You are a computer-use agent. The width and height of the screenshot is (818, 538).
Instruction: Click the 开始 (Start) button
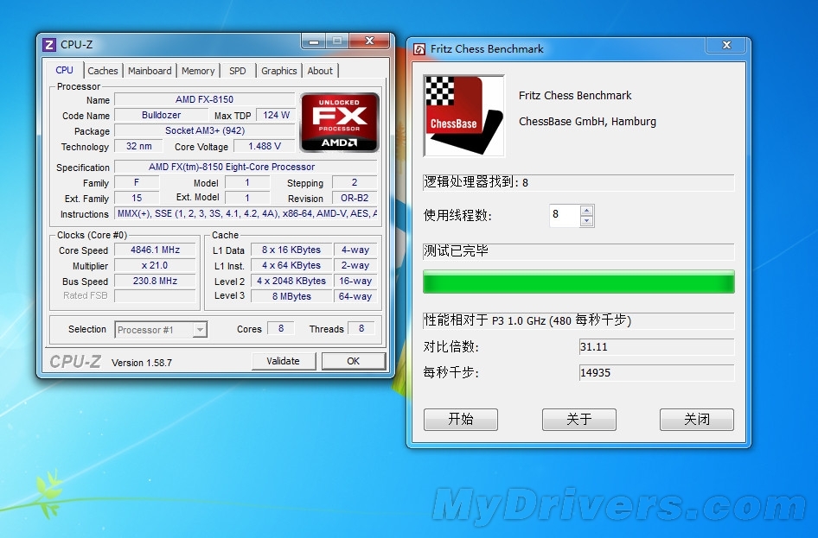pos(461,419)
